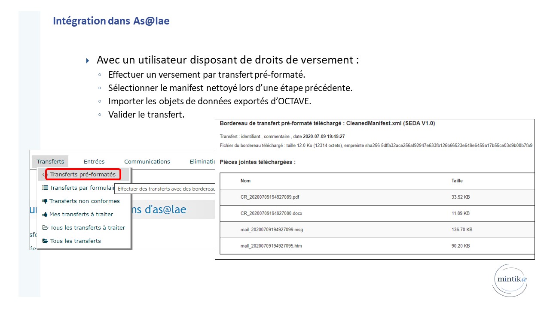Viewport: 550px width, 309px height.
Task: Click the Valider le transfert bullet
Action: point(146,115)
